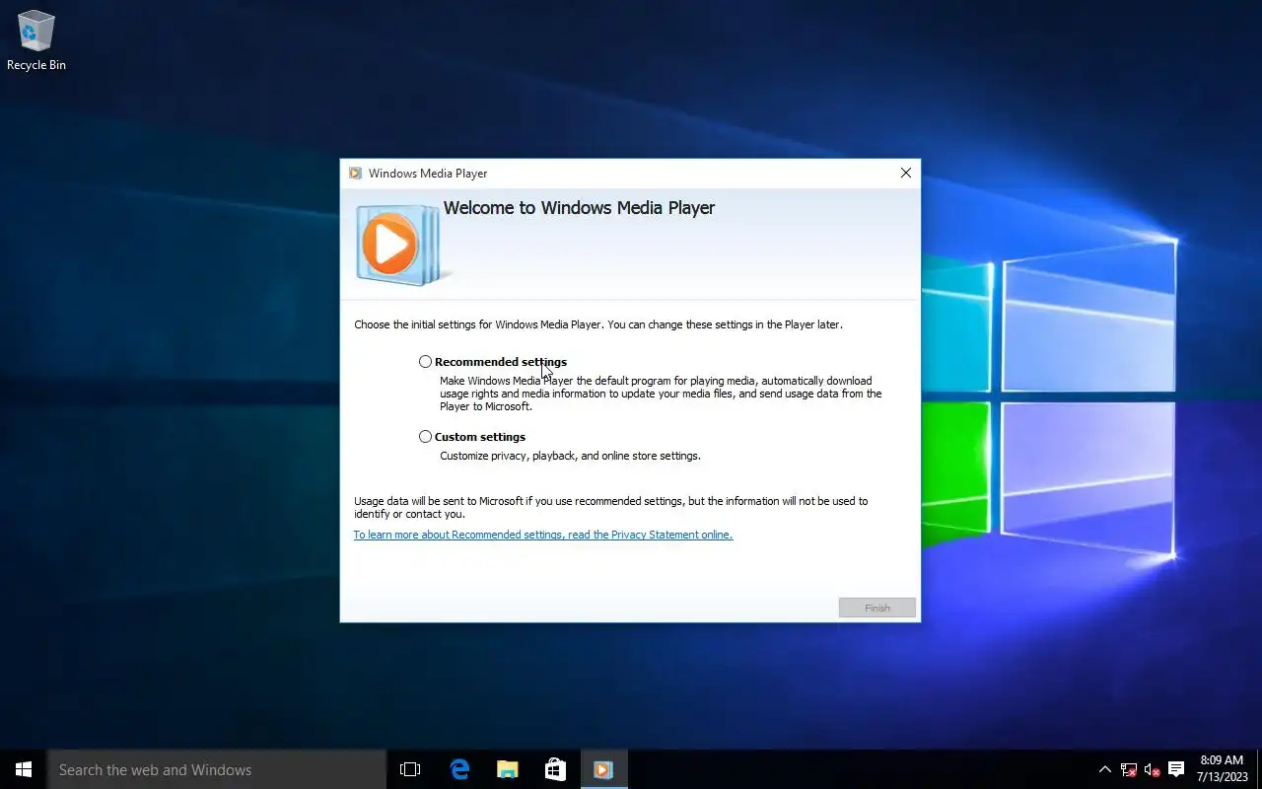Show hidden system tray icons
Image resolution: width=1262 pixels, height=789 pixels.
(x=1104, y=769)
